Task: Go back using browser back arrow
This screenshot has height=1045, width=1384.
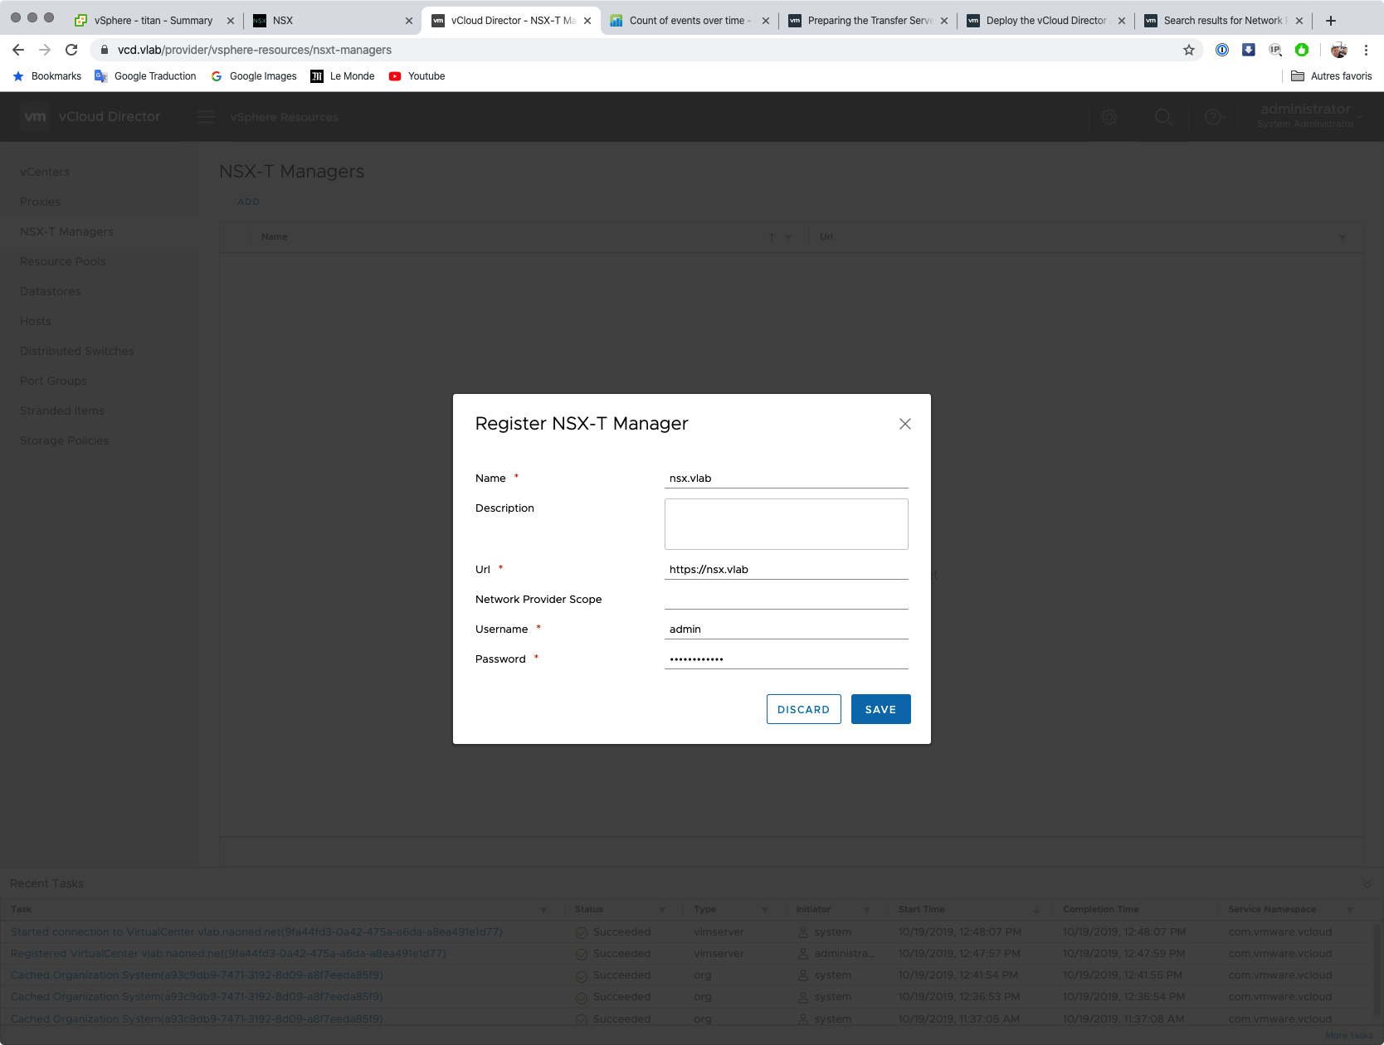Action: (x=18, y=50)
